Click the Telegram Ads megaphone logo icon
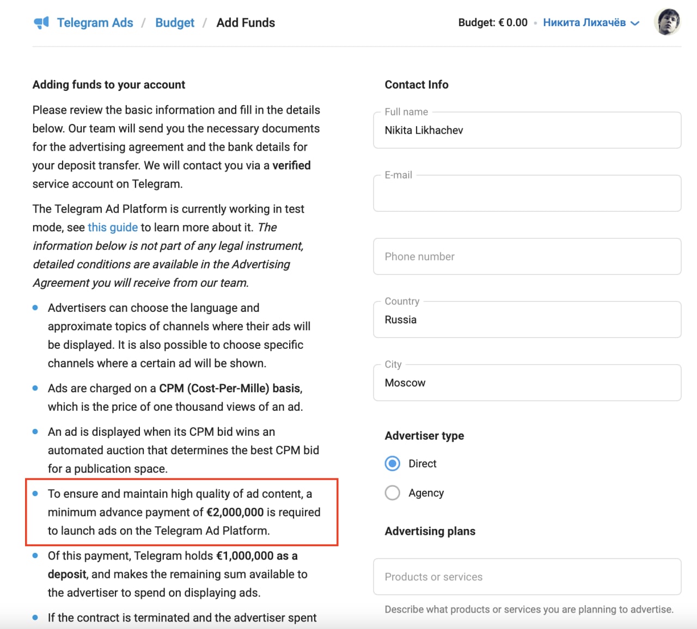 click(41, 23)
